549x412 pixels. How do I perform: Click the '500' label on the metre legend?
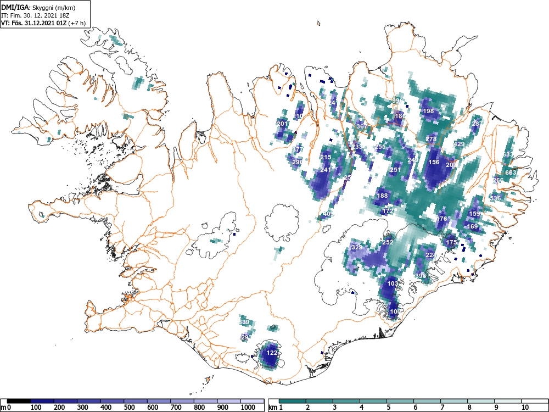[x=129, y=408]
